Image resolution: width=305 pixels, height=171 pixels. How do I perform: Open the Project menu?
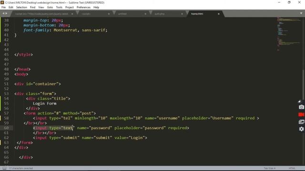(x=70, y=8)
